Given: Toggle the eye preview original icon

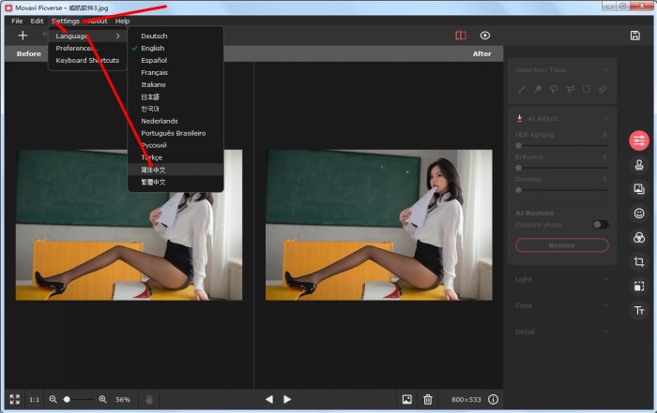Looking at the screenshot, I should [485, 36].
